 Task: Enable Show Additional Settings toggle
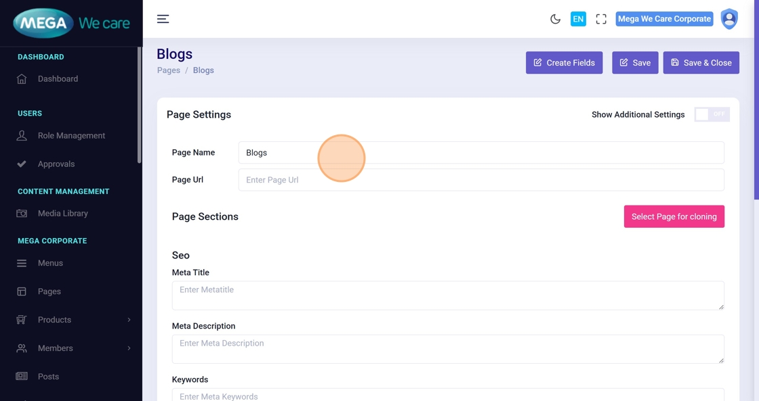pyautogui.click(x=712, y=115)
